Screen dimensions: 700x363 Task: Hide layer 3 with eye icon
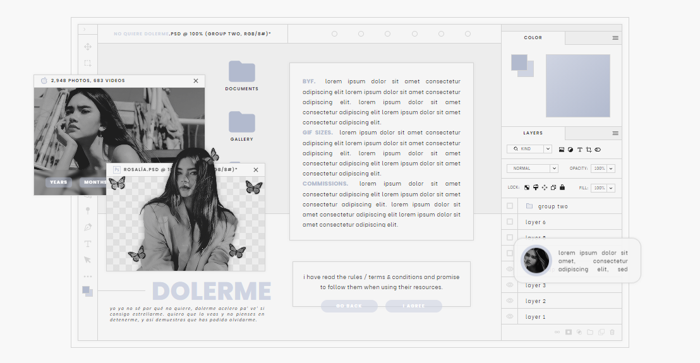(x=510, y=285)
